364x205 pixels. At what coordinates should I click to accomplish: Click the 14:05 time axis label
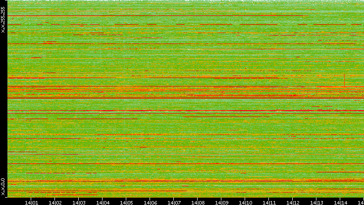click(126, 203)
